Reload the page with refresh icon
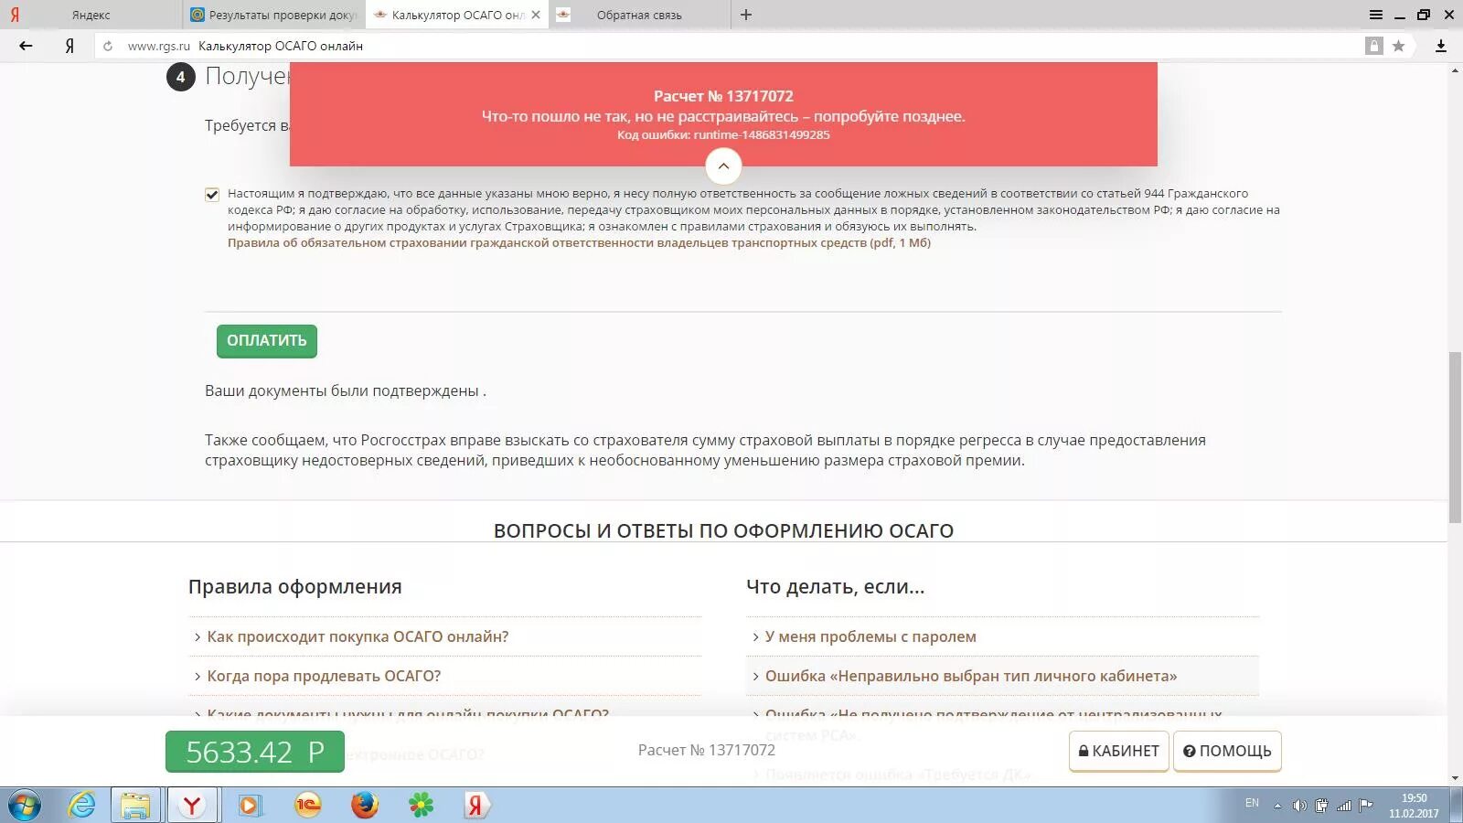 click(108, 46)
